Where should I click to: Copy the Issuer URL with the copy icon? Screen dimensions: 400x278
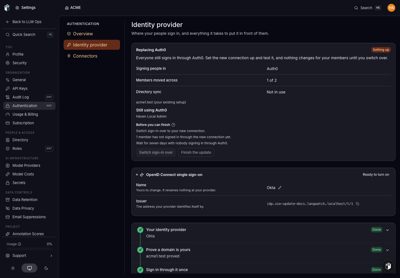tap(357, 204)
